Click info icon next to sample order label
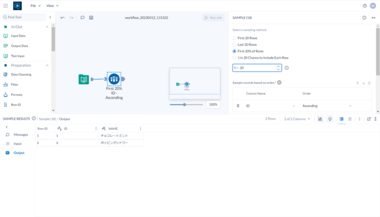This screenshot has height=217, width=380. pyautogui.click(x=280, y=82)
